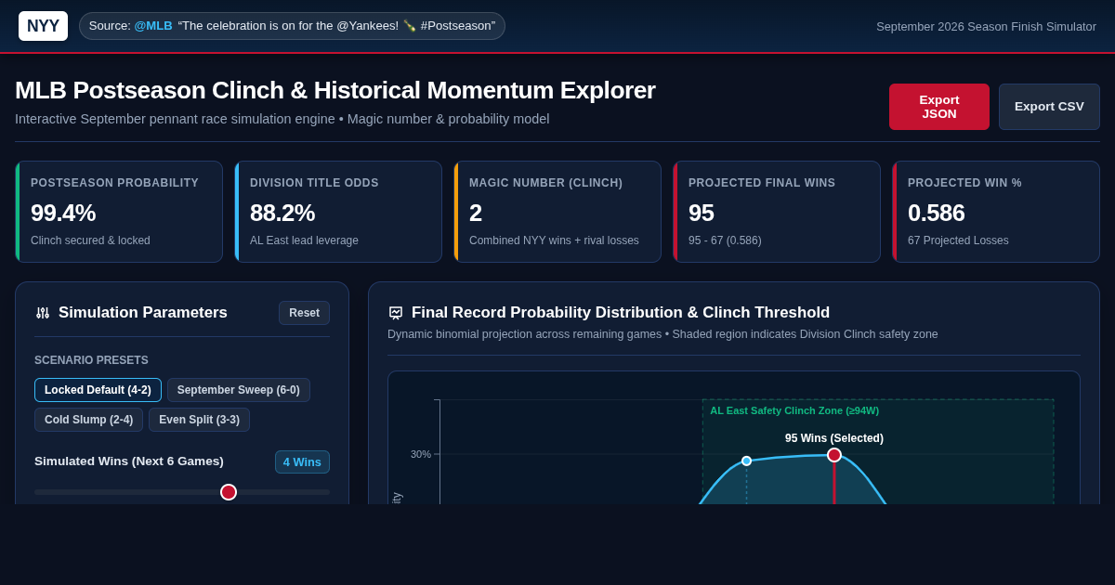Click the 95 Wins selected chart marker
This screenshot has width=1115, height=585.
click(834, 455)
